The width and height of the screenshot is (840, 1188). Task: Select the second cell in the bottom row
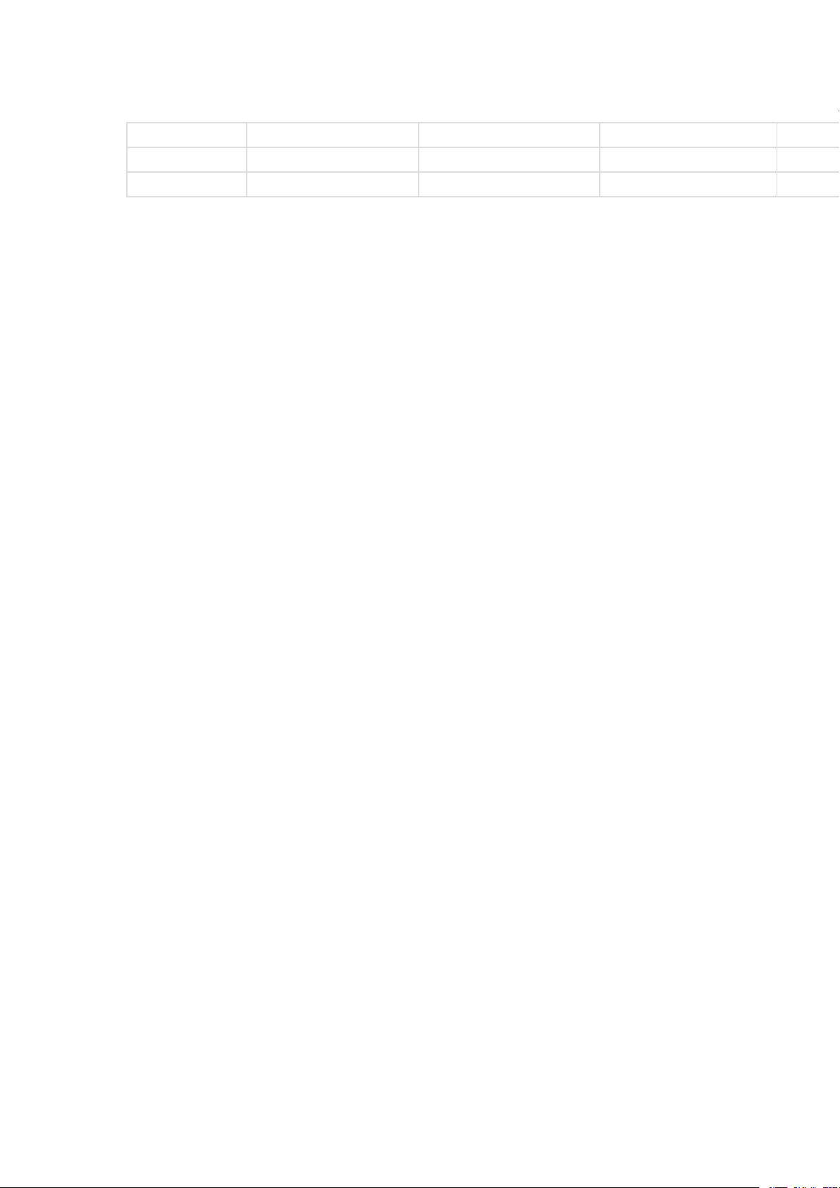(x=333, y=184)
